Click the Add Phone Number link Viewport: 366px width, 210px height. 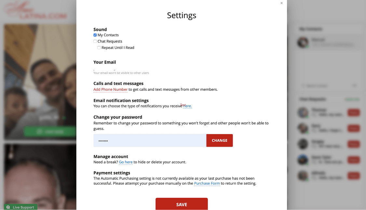point(110,89)
